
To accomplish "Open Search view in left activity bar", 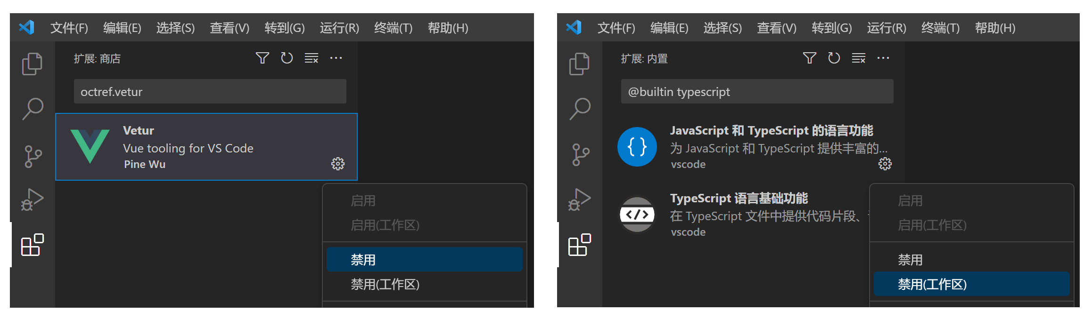I will coord(32,109).
